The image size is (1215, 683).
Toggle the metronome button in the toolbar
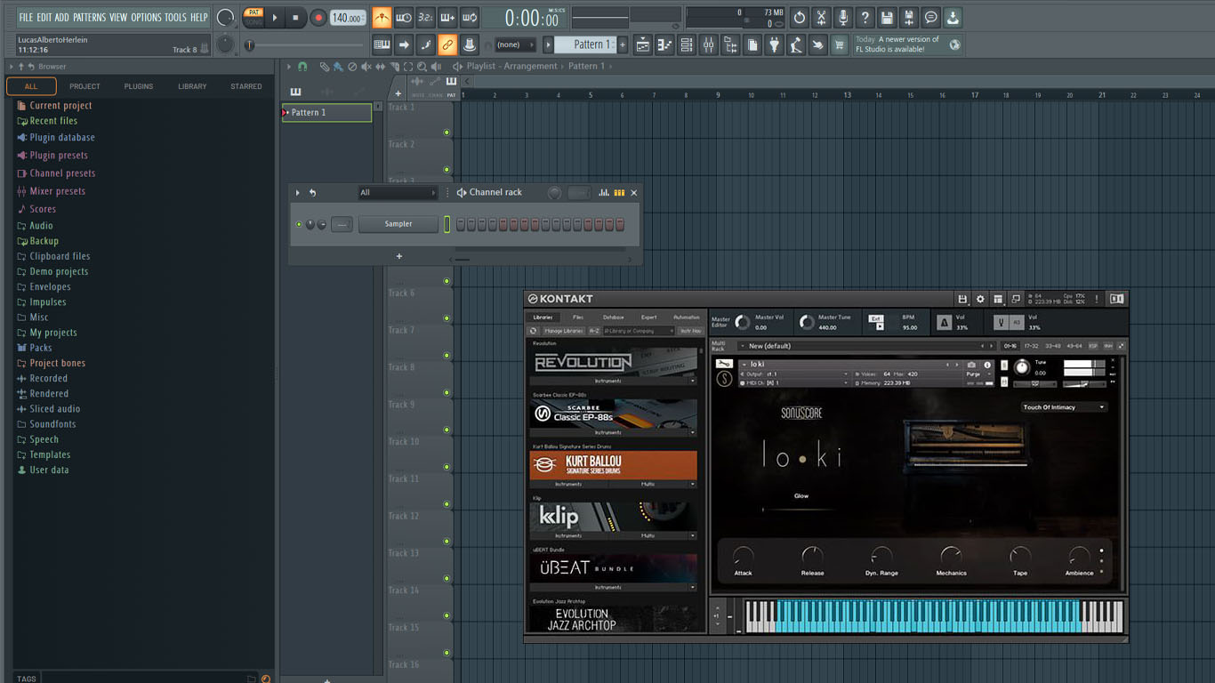tap(382, 17)
